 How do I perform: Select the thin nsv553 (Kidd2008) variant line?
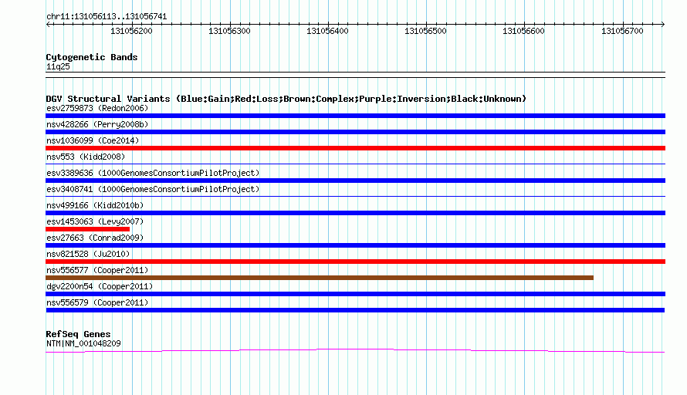click(x=355, y=164)
